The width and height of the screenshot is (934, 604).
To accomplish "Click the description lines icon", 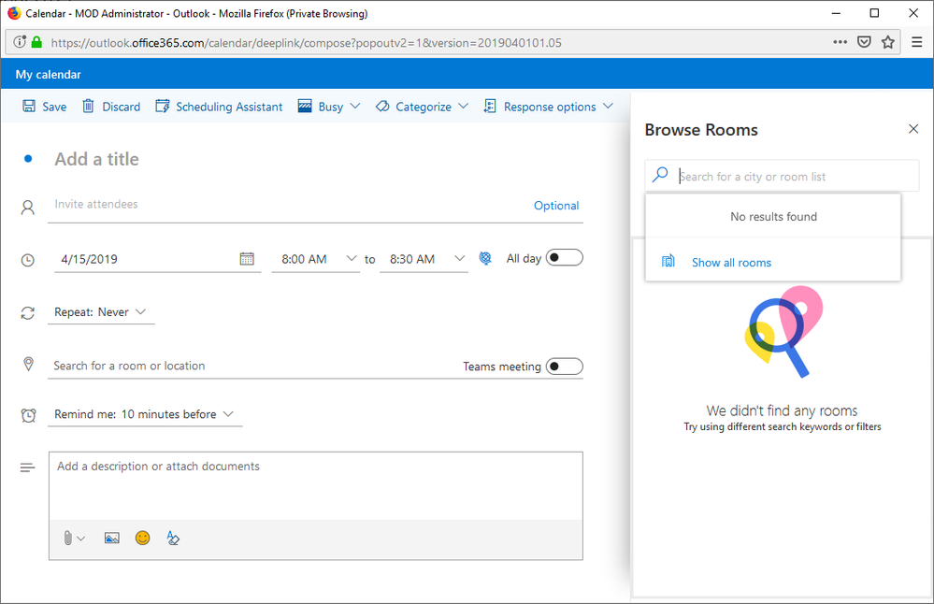I will tap(28, 468).
